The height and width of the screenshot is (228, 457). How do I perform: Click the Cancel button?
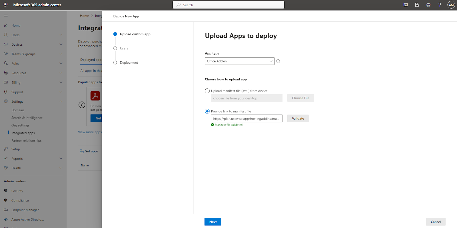pyautogui.click(x=436, y=222)
